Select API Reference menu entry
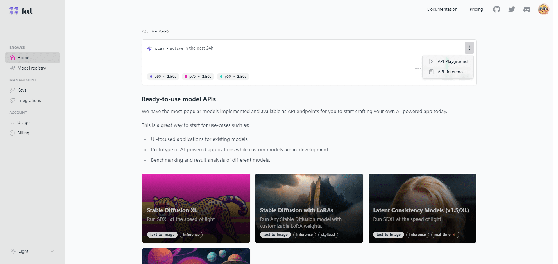Image resolution: width=558 pixels, height=264 pixels. (448, 72)
